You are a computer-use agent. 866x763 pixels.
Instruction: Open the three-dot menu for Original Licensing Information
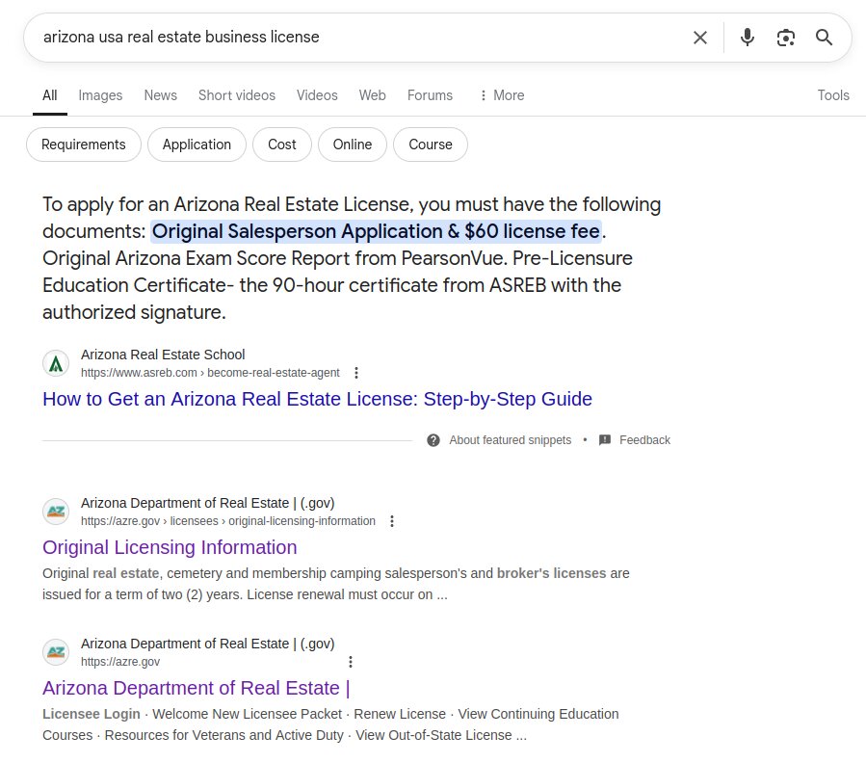(x=392, y=520)
